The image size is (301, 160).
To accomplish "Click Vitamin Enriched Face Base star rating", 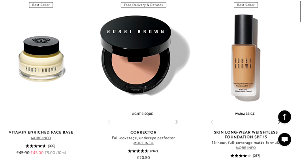I will click(x=36, y=146).
